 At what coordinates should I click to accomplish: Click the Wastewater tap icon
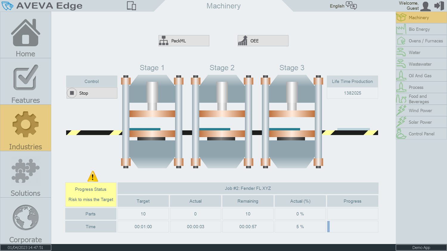[x=401, y=64]
